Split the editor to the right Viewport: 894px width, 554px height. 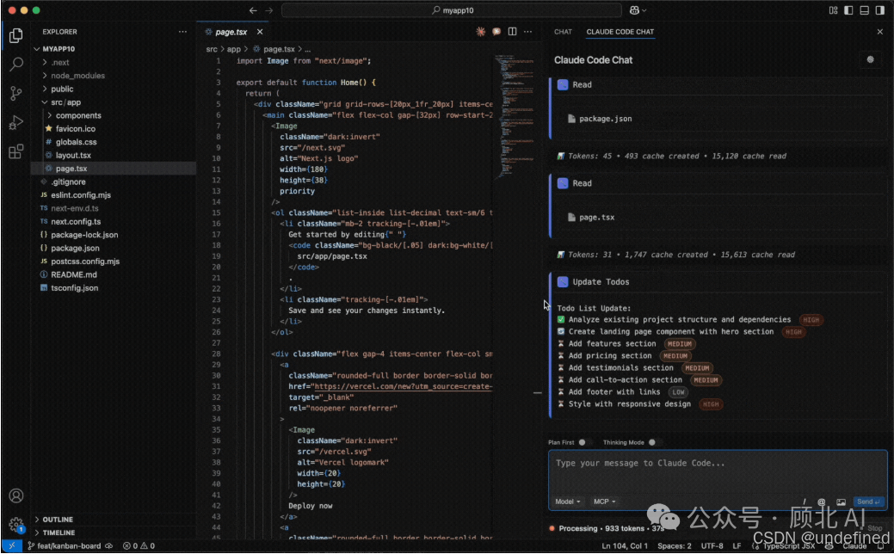[512, 32]
